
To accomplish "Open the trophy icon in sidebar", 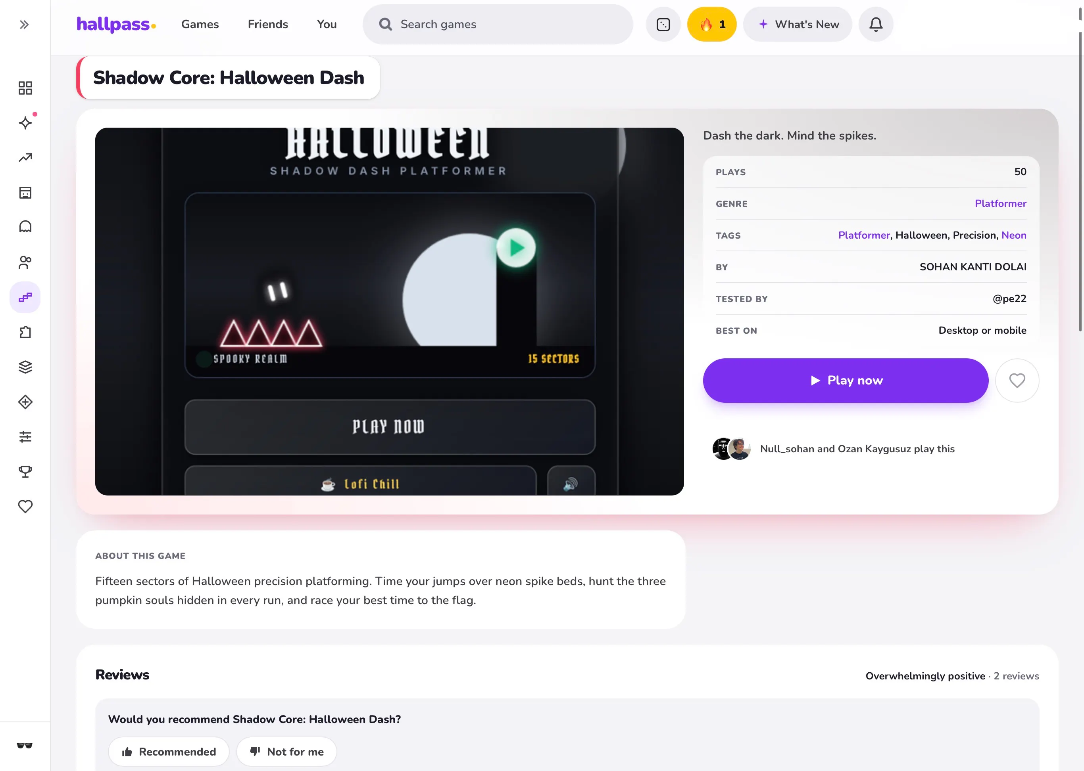I will [x=25, y=471].
